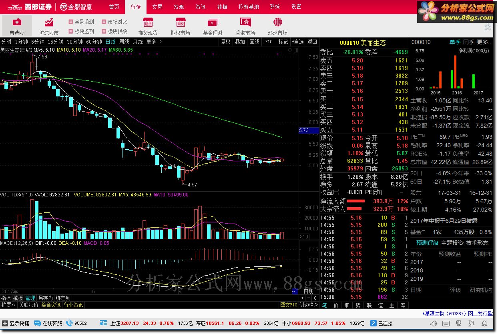Toggle 叠加 overlay mode
Screen dimensions: 498x334
(x=240, y=42)
